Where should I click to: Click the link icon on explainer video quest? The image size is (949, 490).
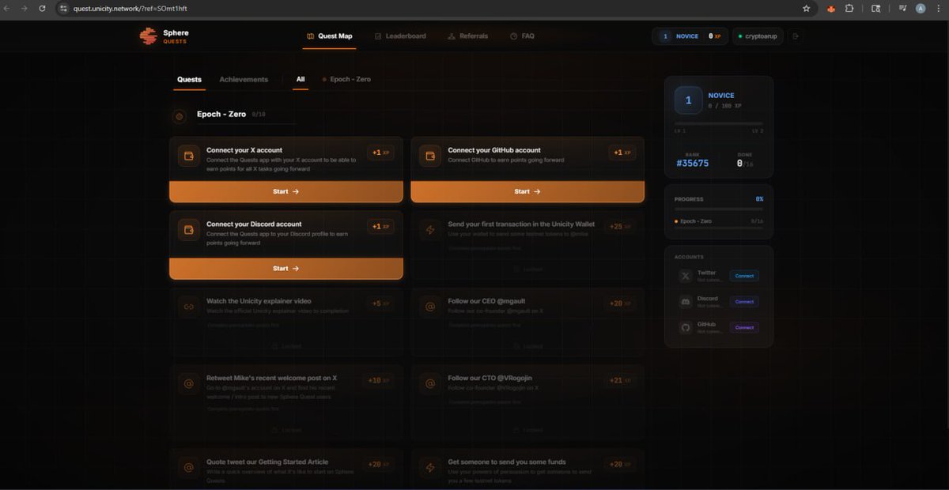click(x=188, y=307)
